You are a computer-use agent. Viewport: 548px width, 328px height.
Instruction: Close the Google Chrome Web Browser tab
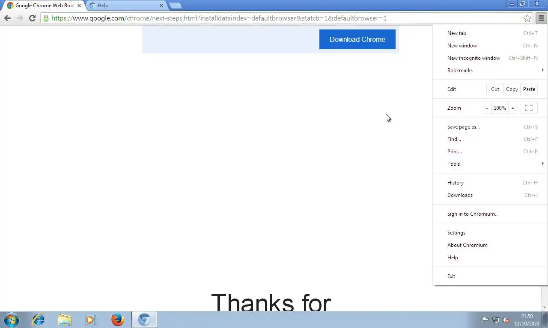coord(79,6)
